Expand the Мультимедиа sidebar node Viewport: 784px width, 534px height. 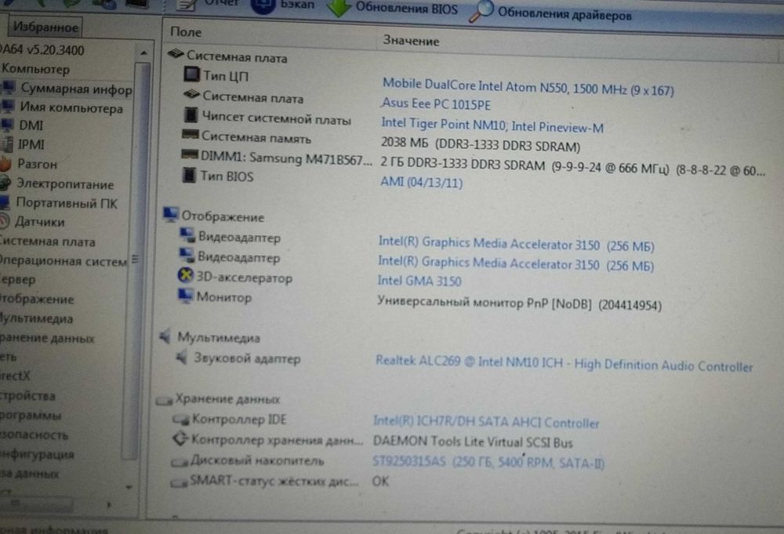click(36, 318)
